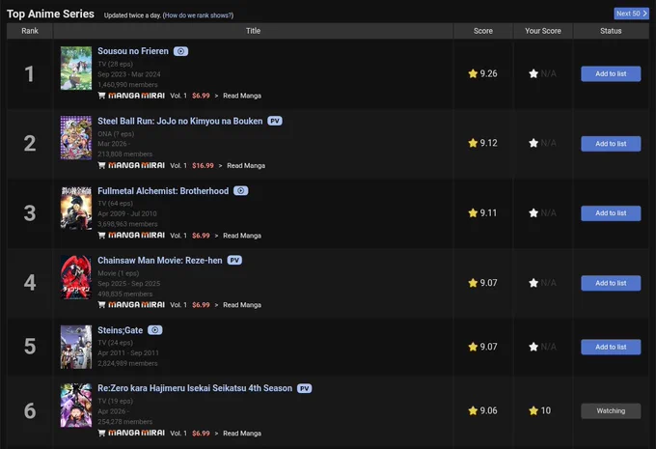The image size is (656, 449).
Task: Add Fullmetal Alchemist: Brotherhood to list
Action: click(x=611, y=213)
